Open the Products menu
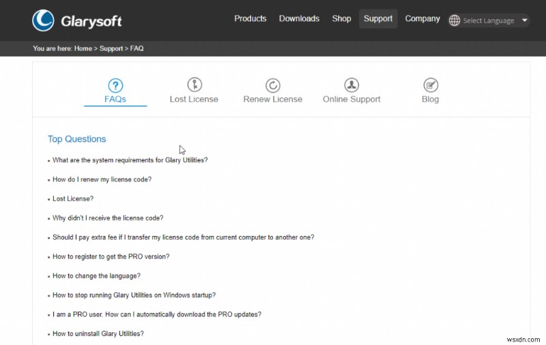This screenshot has height=345, width=546. coord(250,18)
